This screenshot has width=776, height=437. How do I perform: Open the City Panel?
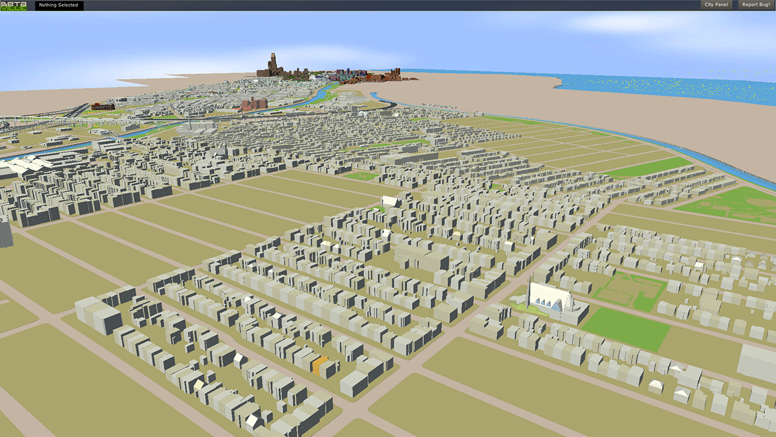(716, 5)
